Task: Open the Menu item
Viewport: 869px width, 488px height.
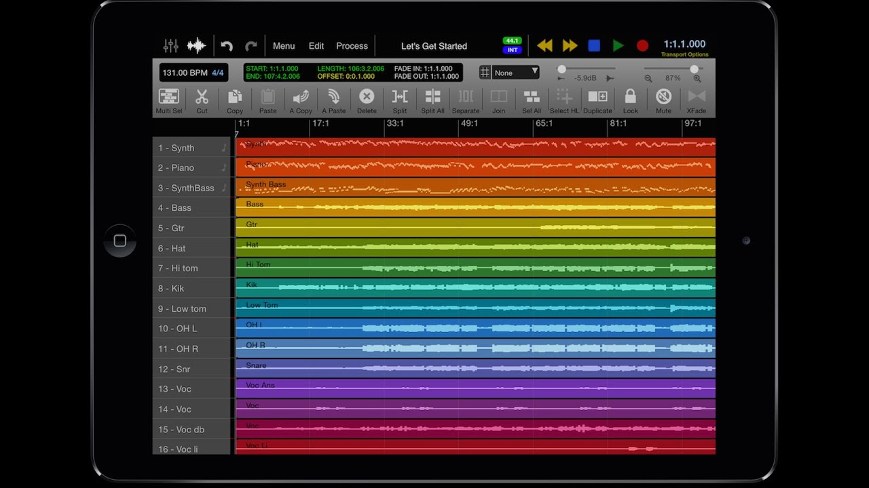Action: 284,46
